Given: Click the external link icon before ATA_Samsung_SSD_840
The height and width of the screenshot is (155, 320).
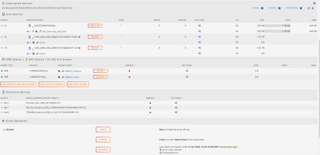Looking at the screenshot, I should [x=40, y=31].
